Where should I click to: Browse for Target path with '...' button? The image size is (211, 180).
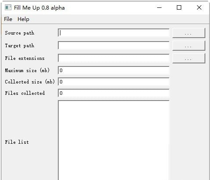pos(189,46)
